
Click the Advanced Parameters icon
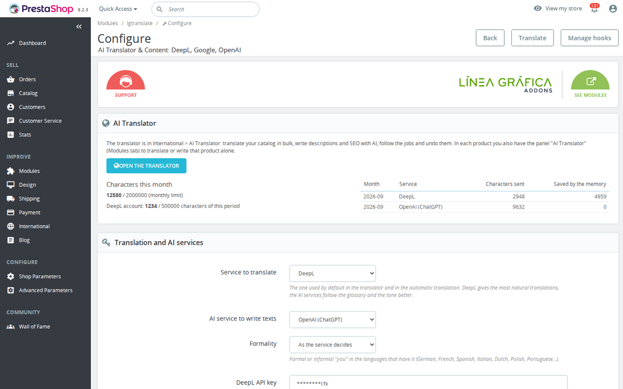point(10,290)
